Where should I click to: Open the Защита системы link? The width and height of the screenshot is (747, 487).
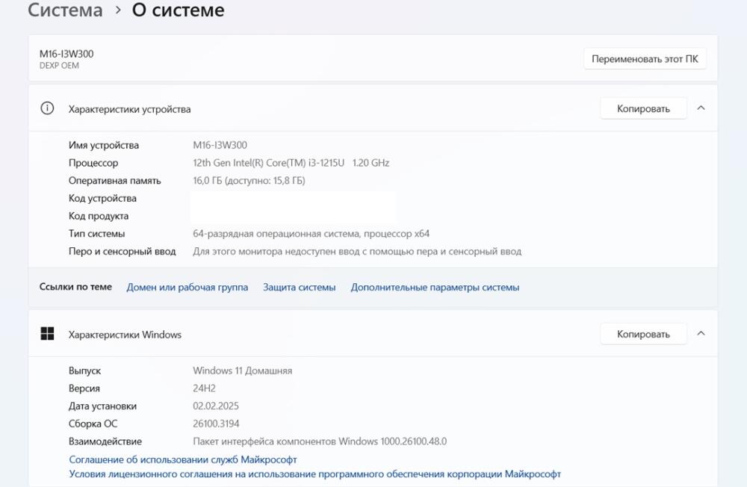pos(300,288)
